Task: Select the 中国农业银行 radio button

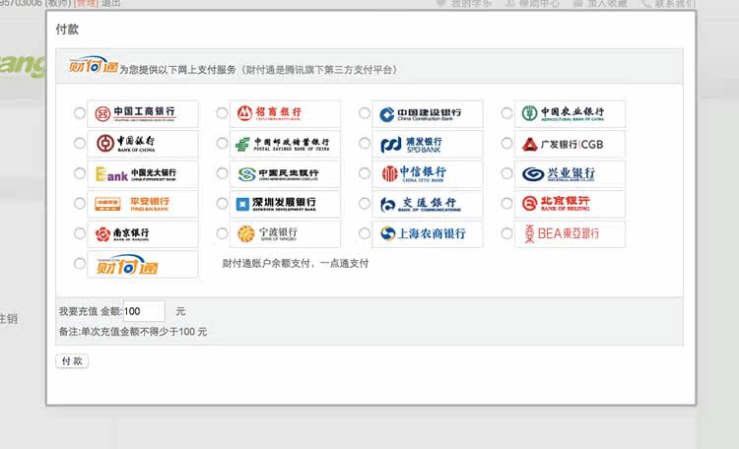Action: coord(506,113)
